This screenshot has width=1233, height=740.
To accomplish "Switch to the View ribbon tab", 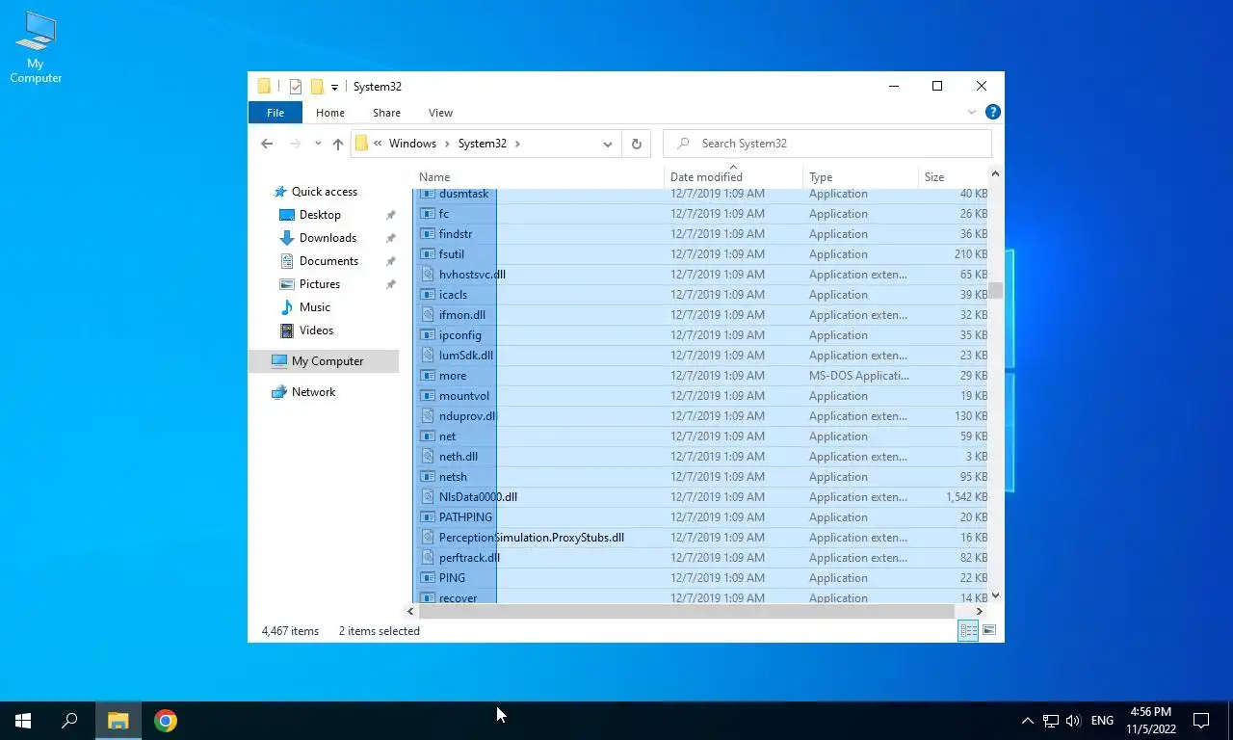I will coord(440,113).
